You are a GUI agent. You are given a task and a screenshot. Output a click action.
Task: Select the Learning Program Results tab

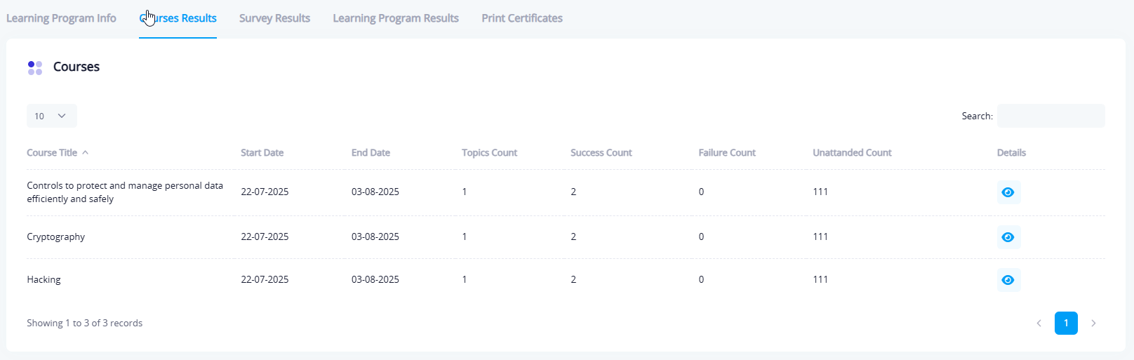(x=395, y=18)
